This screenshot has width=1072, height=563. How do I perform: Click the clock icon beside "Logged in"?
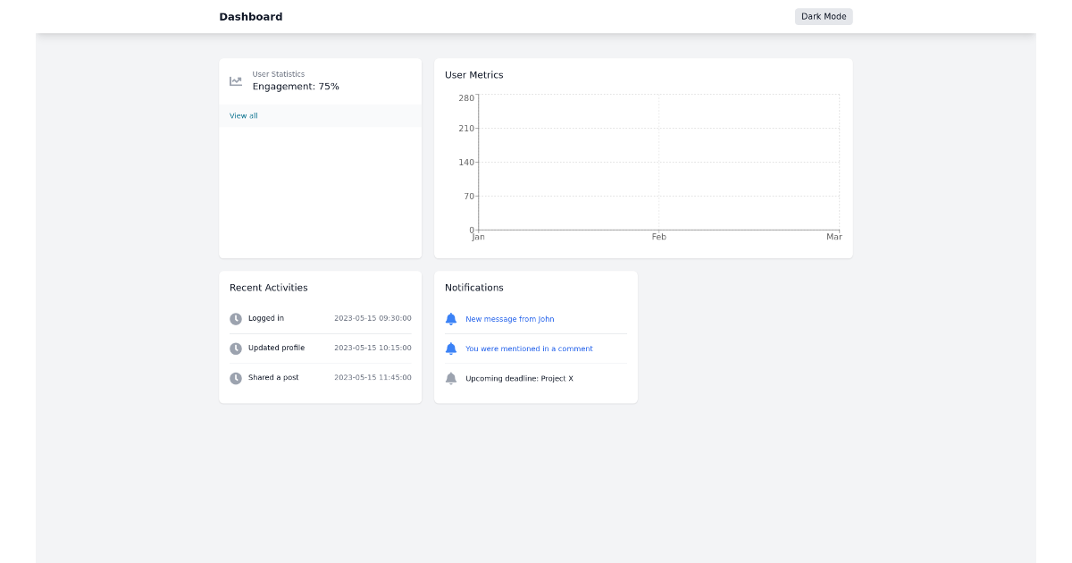(235, 317)
